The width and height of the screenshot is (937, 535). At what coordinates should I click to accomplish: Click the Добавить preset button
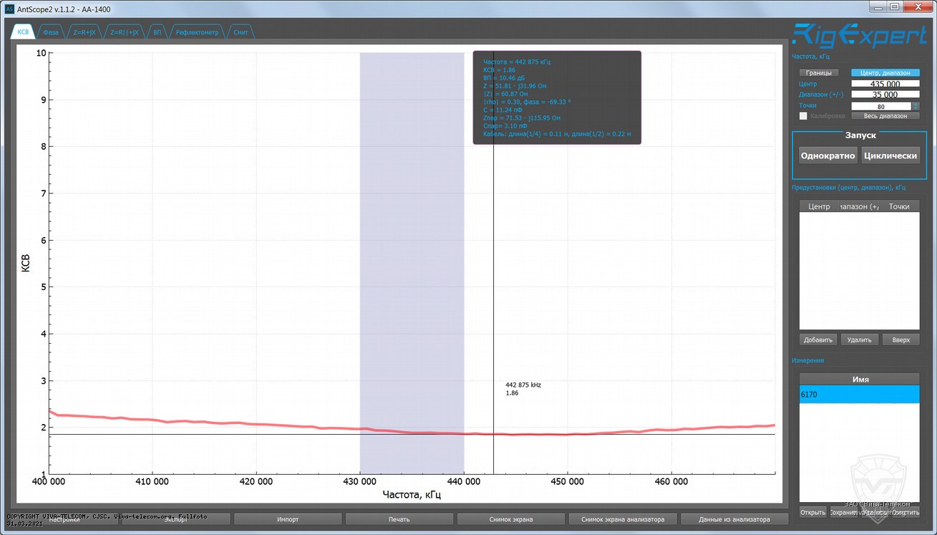coord(818,339)
